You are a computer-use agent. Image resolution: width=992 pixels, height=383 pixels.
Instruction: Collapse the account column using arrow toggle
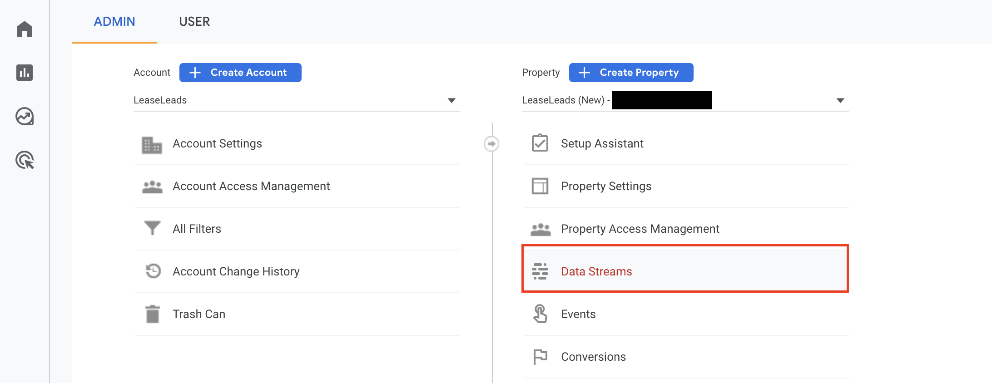(x=491, y=144)
